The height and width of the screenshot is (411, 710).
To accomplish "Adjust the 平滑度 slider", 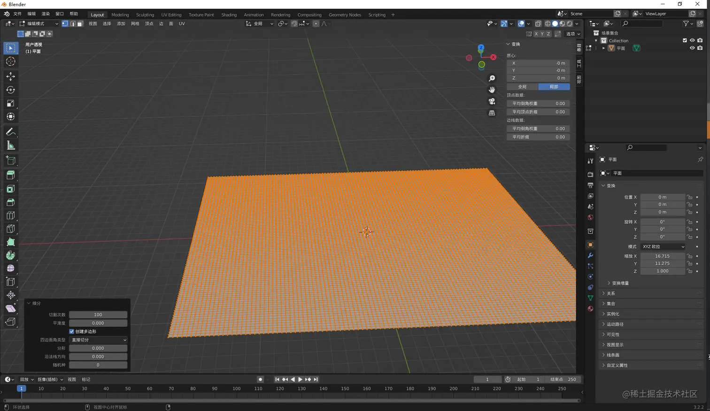I will [x=98, y=323].
